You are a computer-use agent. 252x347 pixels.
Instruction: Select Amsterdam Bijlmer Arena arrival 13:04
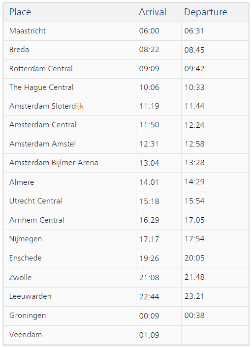point(149,163)
